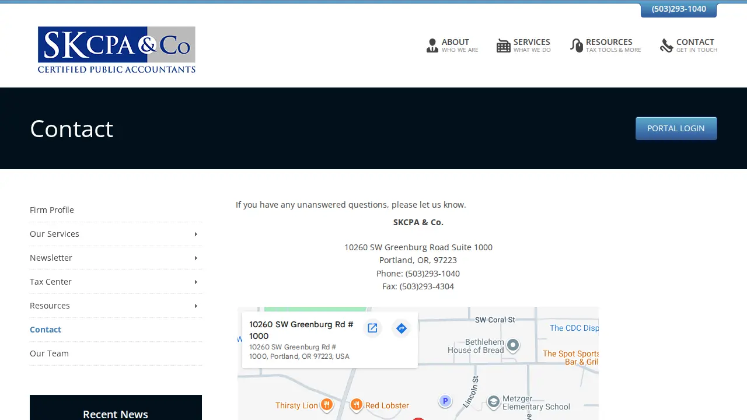
Task: Click the Fax: (503)293-4304 text
Action: click(418, 286)
